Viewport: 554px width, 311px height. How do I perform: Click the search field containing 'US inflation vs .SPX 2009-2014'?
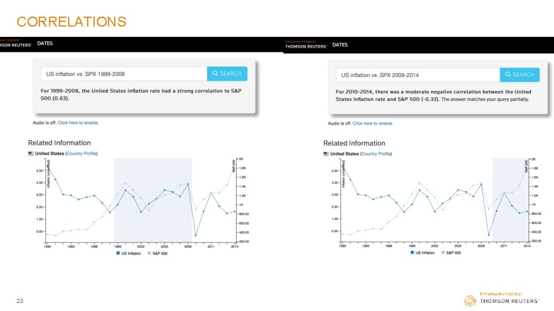coord(418,75)
